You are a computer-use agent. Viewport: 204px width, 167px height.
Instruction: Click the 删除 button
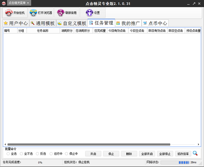(129, 154)
